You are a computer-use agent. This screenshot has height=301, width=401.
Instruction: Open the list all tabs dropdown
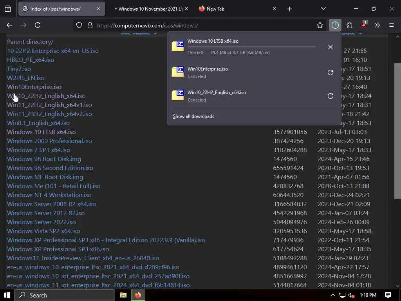pyautogui.click(x=323, y=9)
